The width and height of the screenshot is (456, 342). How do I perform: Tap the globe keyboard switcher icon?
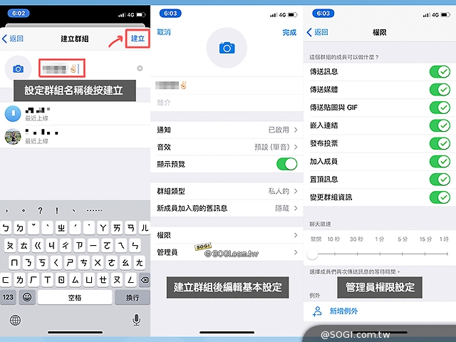tap(15, 320)
